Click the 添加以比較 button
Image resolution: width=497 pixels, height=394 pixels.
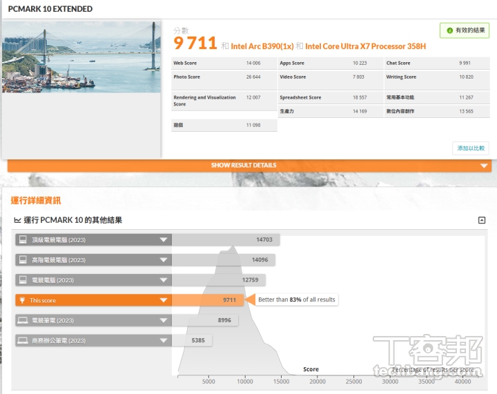point(471,148)
